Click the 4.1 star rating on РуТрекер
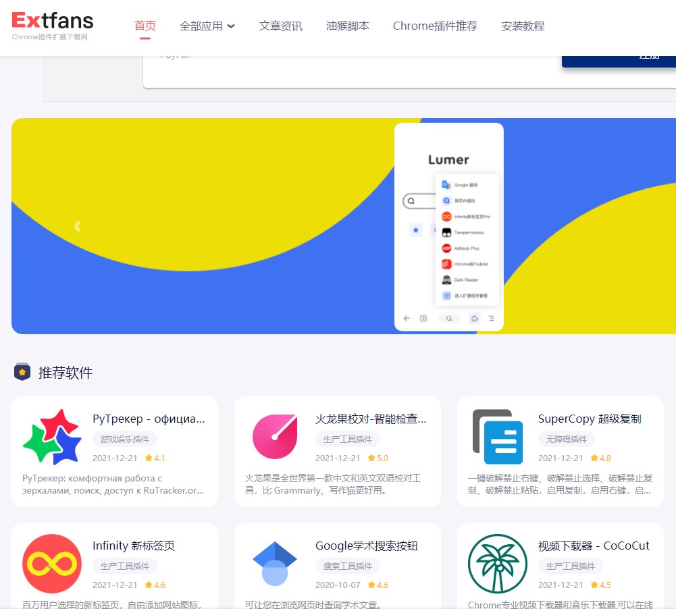Image resolution: width=676 pixels, height=609 pixels. tap(155, 458)
